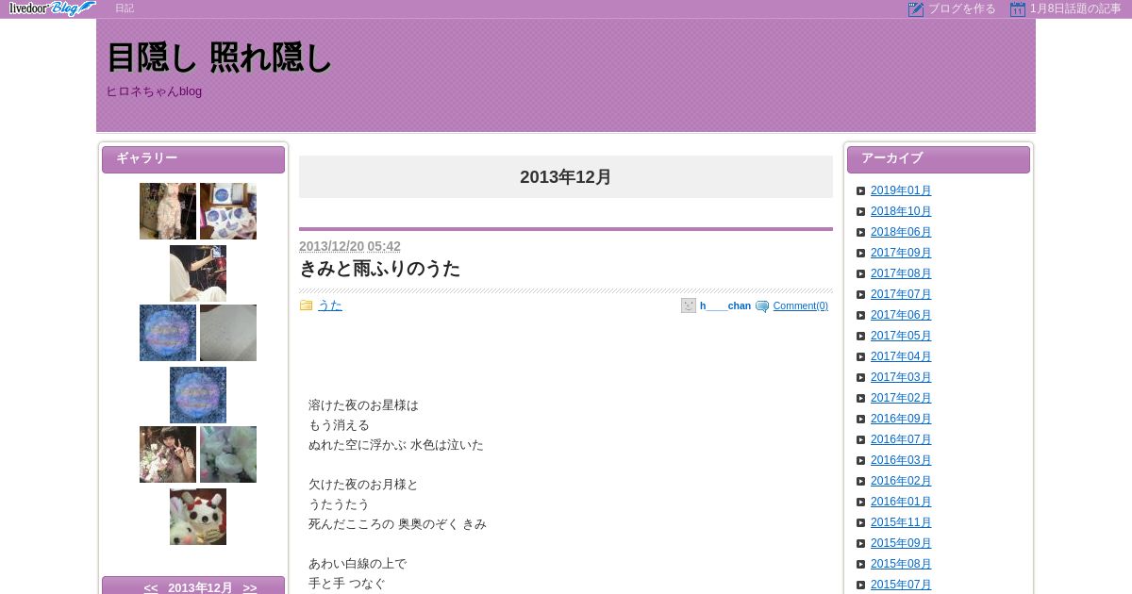Open the 日記 category link in top bar
The image size is (1132, 594).
tap(125, 8)
